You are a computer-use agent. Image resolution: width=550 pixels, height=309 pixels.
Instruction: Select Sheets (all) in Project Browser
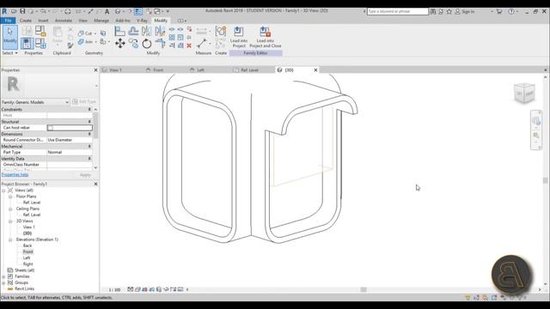click(x=24, y=270)
